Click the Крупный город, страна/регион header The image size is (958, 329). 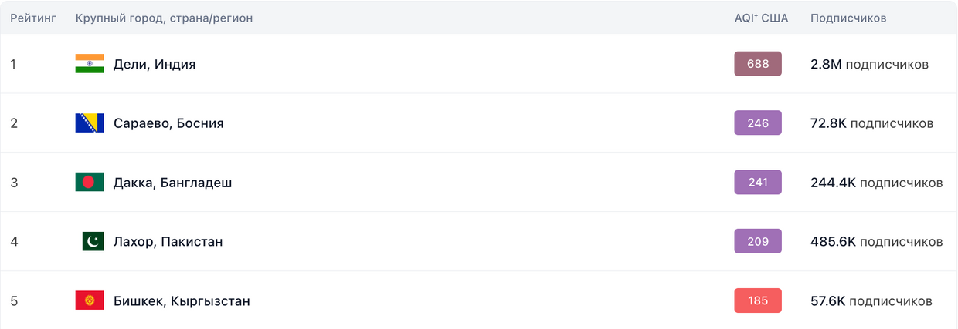pos(164,18)
